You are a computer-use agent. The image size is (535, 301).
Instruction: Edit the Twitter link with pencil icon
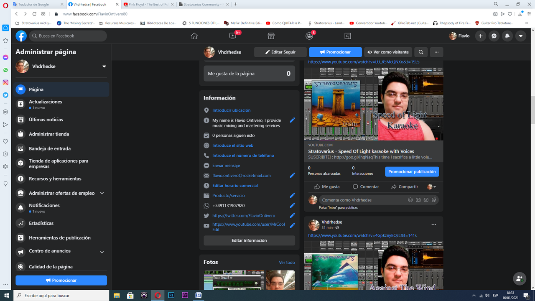pyautogui.click(x=292, y=215)
